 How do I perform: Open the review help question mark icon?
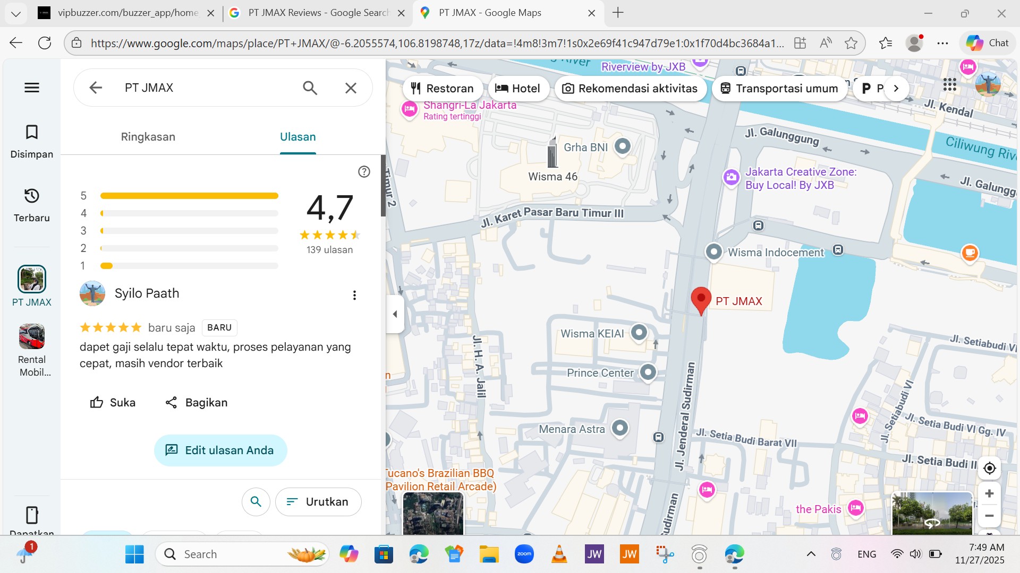pos(364,171)
